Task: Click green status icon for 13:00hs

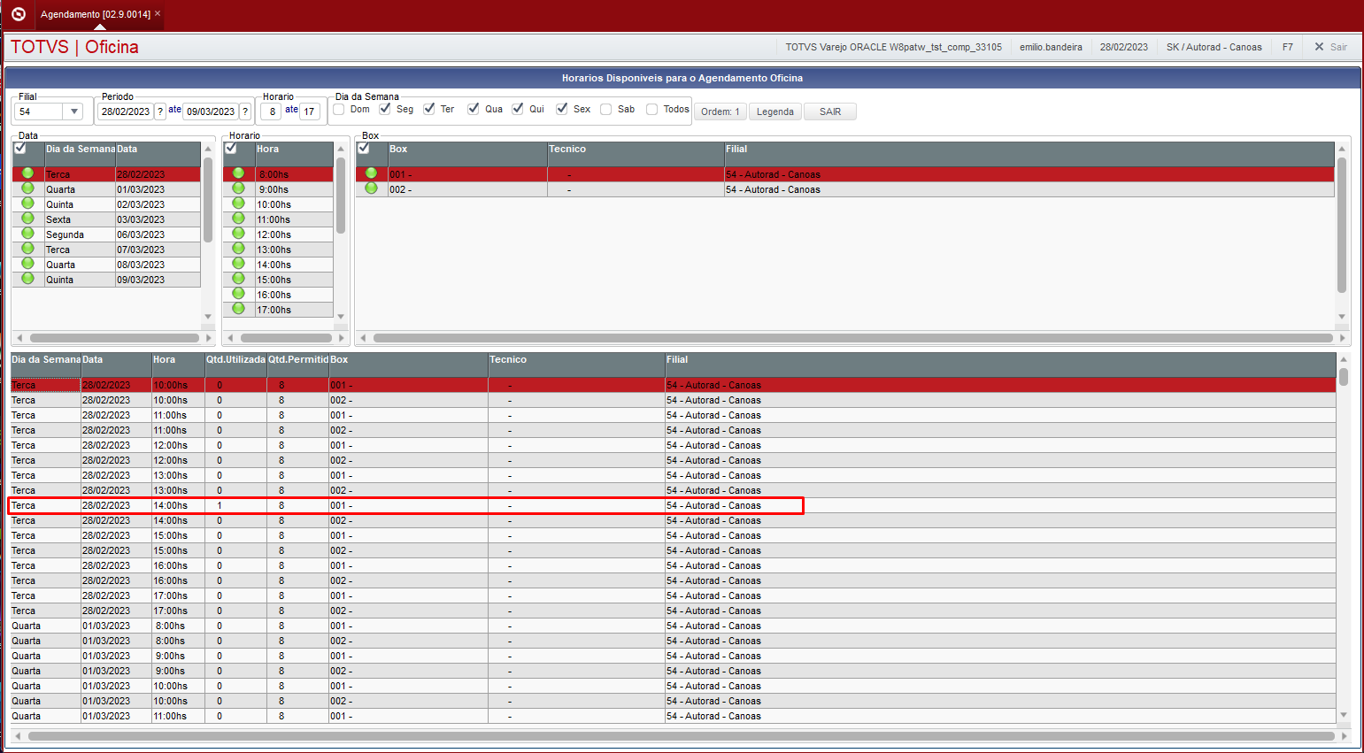Action: tap(238, 249)
